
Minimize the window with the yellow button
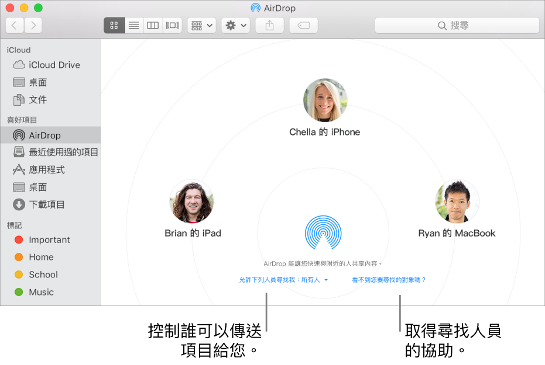[24, 8]
